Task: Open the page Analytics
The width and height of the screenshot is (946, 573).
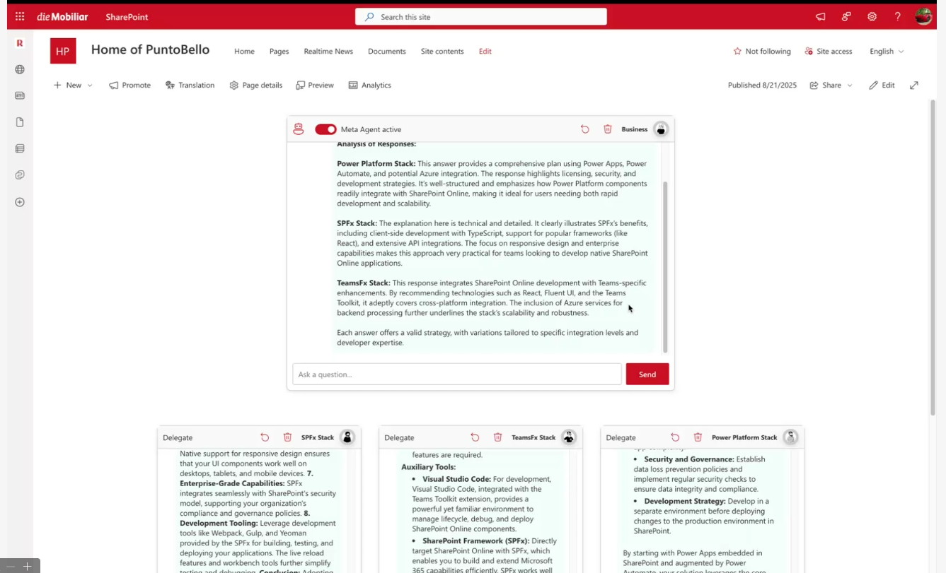Action: click(369, 85)
